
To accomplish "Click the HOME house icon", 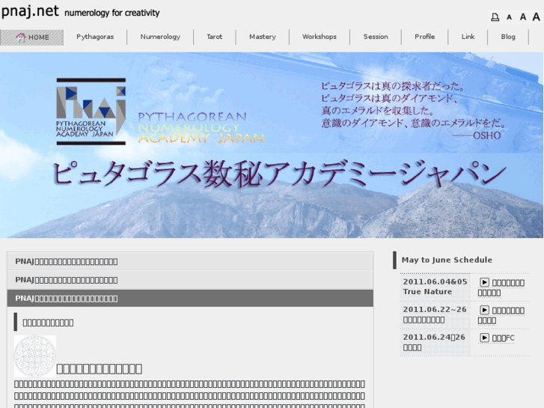I will coord(21,37).
